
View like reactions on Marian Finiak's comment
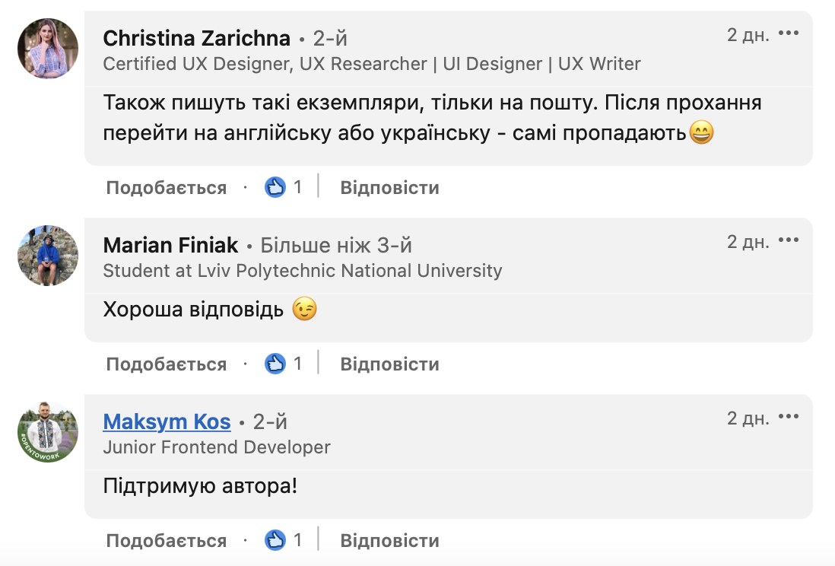tap(284, 364)
